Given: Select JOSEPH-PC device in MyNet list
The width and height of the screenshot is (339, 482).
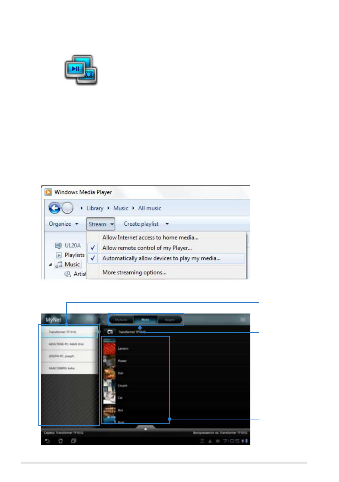Looking at the screenshot, I should coord(69,356).
